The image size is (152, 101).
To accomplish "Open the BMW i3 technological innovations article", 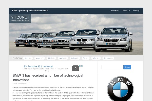I will (48, 78).
